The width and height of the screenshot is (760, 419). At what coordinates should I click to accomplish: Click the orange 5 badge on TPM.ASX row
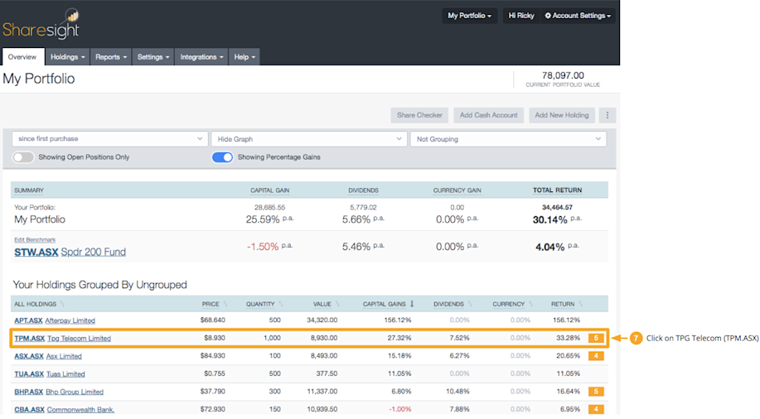coord(595,338)
